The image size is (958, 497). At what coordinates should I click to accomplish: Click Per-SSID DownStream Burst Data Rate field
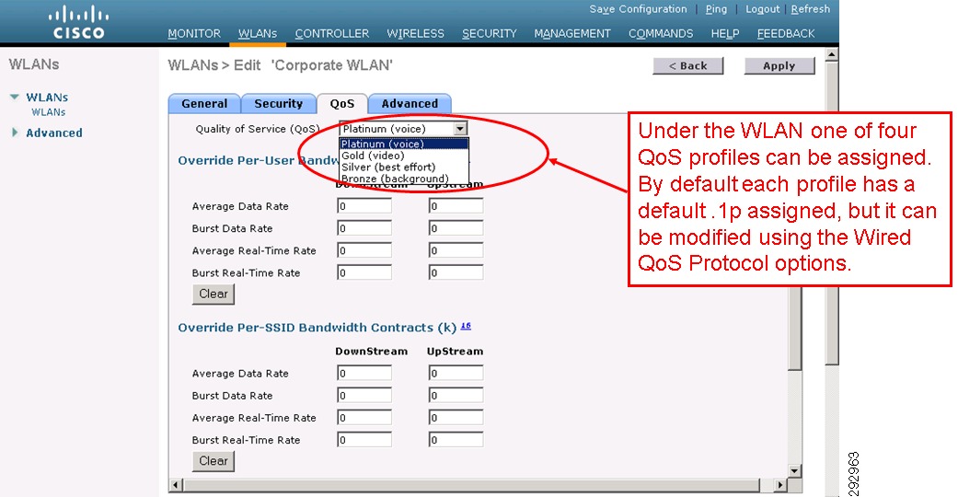(364, 395)
